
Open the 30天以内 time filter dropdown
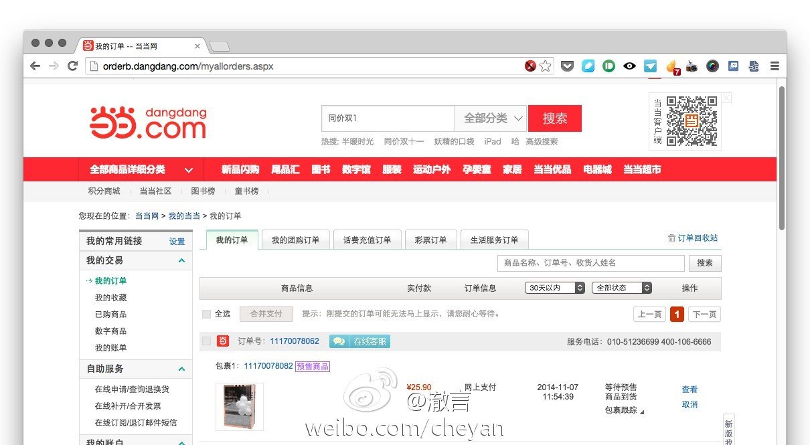click(554, 287)
